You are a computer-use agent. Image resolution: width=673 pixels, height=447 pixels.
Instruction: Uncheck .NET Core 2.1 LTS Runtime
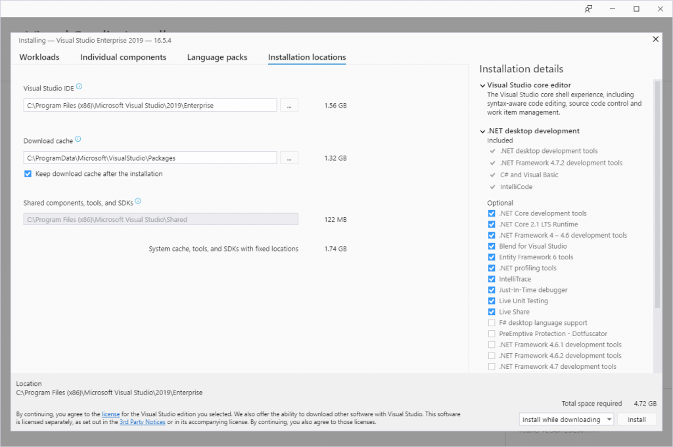(x=492, y=224)
